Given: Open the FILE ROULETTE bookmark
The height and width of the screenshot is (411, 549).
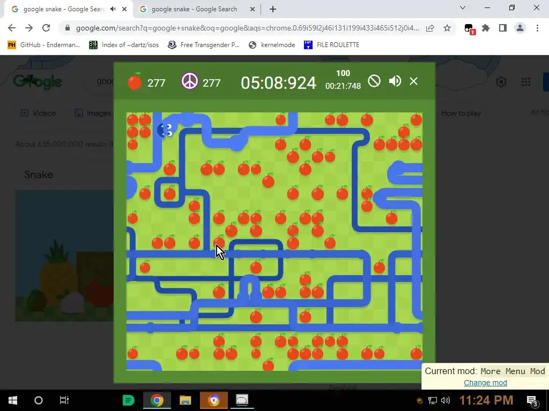Looking at the screenshot, I should click(331, 45).
